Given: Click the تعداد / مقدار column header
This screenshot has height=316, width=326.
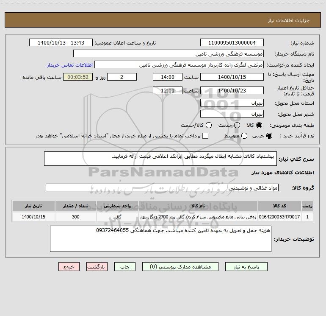Looking at the screenshot, I should (x=75, y=206).
